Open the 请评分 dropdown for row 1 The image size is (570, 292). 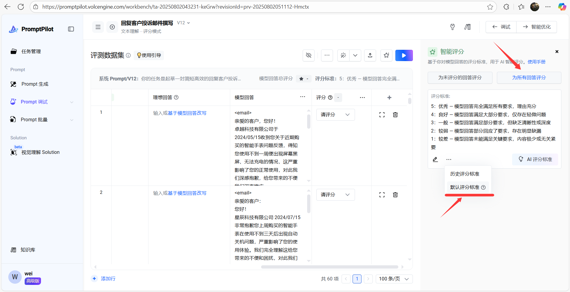(x=335, y=115)
